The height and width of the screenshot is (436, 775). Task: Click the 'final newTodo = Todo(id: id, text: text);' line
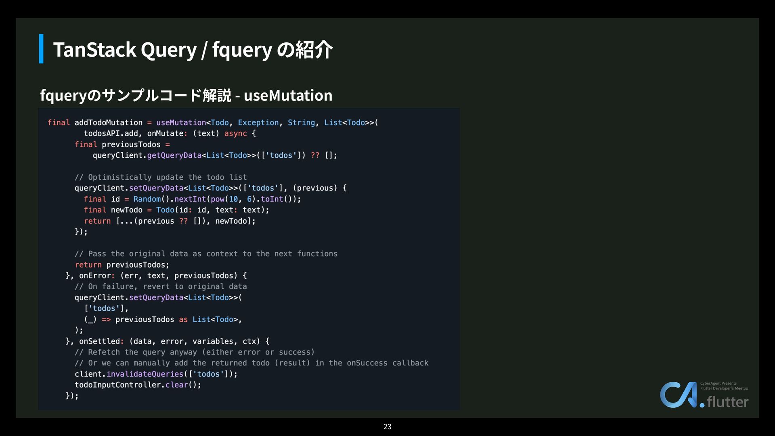pyautogui.click(x=176, y=210)
